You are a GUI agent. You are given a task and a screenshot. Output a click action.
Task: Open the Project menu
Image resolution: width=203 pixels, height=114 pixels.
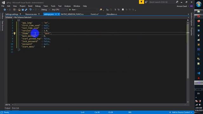pos(23,6)
